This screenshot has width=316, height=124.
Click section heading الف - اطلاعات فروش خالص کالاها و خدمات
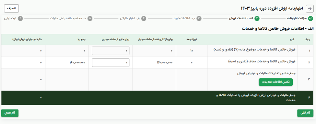point(278,28)
